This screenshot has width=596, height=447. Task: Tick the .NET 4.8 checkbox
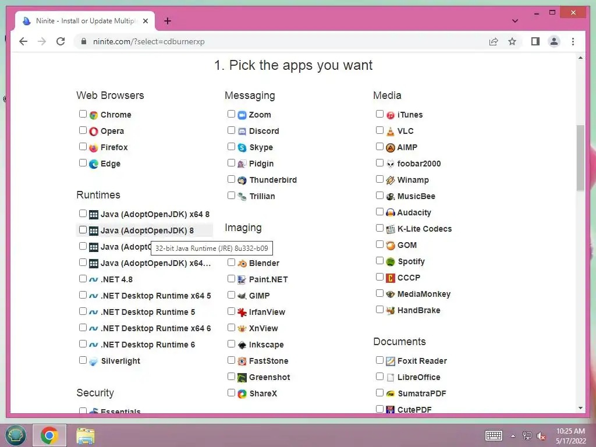pyautogui.click(x=83, y=279)
